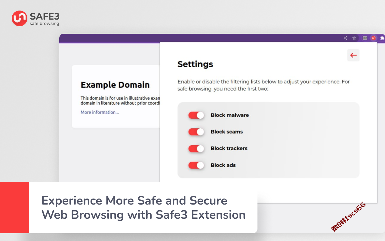
Task: Click the SAFE3 logo at top left
Action: [35, 18]
